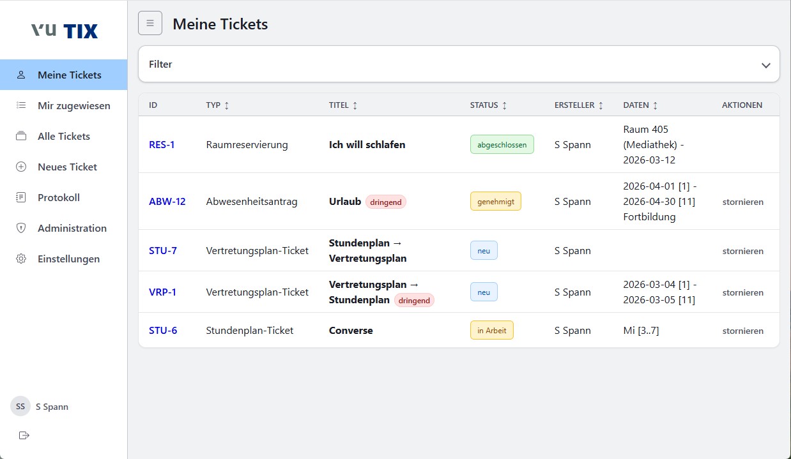Screen dimensions: 791x459
Task: Toggle the sidebar with the hamburger button
Action: 150,23
